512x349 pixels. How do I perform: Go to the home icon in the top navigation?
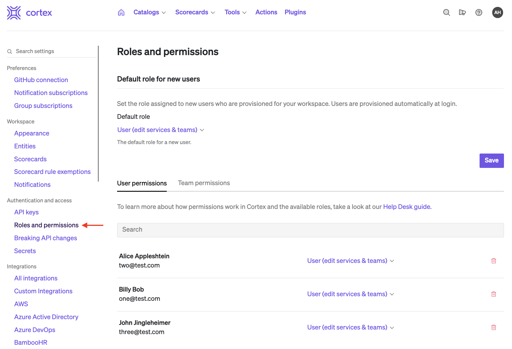click(x=121, y=12)
